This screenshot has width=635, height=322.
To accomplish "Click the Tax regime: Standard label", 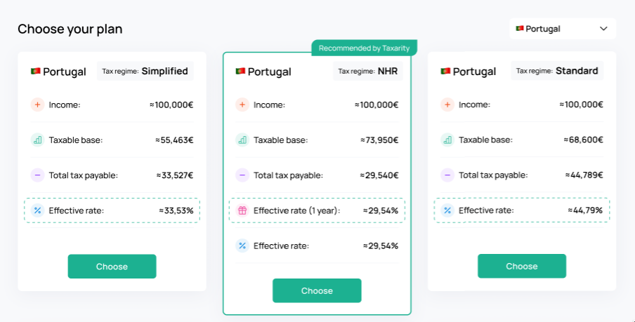I will coord(557,71).
